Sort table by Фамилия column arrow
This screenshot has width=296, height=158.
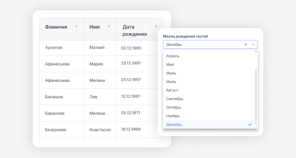pyautogui.click(x=76, y=26)
